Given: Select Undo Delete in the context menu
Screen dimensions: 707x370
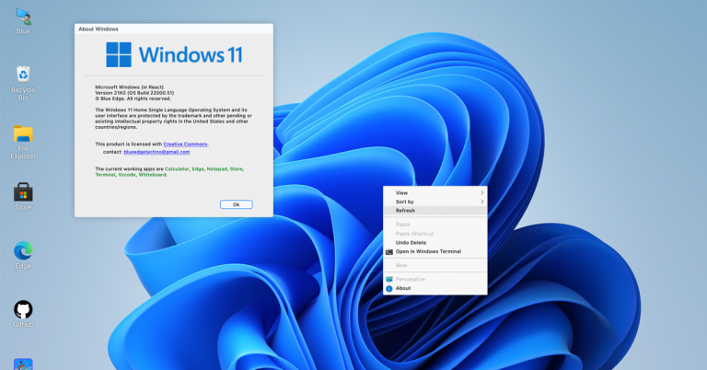Looking at the screenshot, I should [435, 242].
